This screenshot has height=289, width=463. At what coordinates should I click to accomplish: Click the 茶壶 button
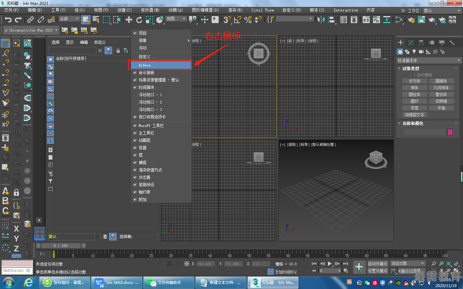pos(414,108)
